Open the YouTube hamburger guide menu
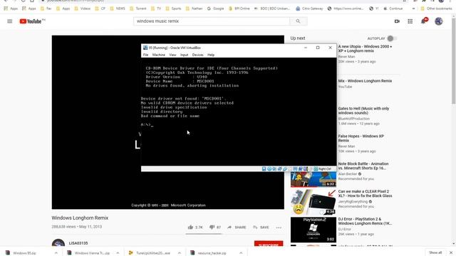 [x=9, y=21]
